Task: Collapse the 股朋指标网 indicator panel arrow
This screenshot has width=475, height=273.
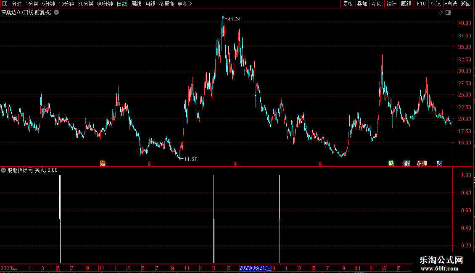Action: 3,170
